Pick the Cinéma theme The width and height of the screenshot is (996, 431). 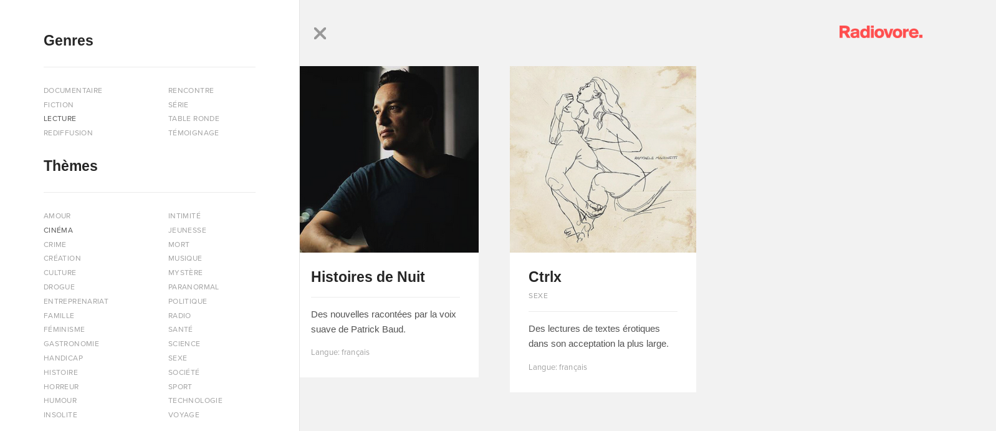pyautogui.click(x=58, y=230)
